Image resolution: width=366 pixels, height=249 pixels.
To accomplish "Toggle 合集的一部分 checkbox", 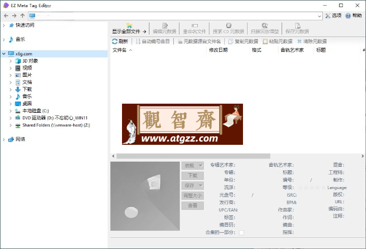I will (241, 233).
